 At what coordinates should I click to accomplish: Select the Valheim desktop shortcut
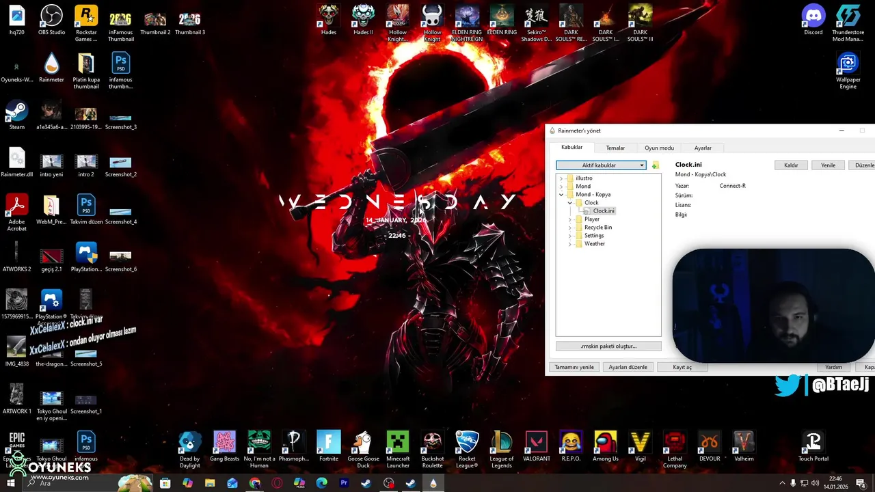pyautogui.click(x=744, y=446)
